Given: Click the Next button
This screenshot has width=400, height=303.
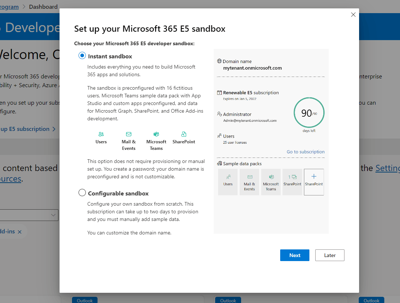Looking at the screenshot, I should [295, 255].
